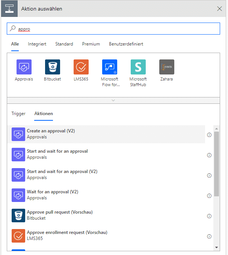
Task: Select Wait for an approval (V2) action
Action: (x=106, y=195)
